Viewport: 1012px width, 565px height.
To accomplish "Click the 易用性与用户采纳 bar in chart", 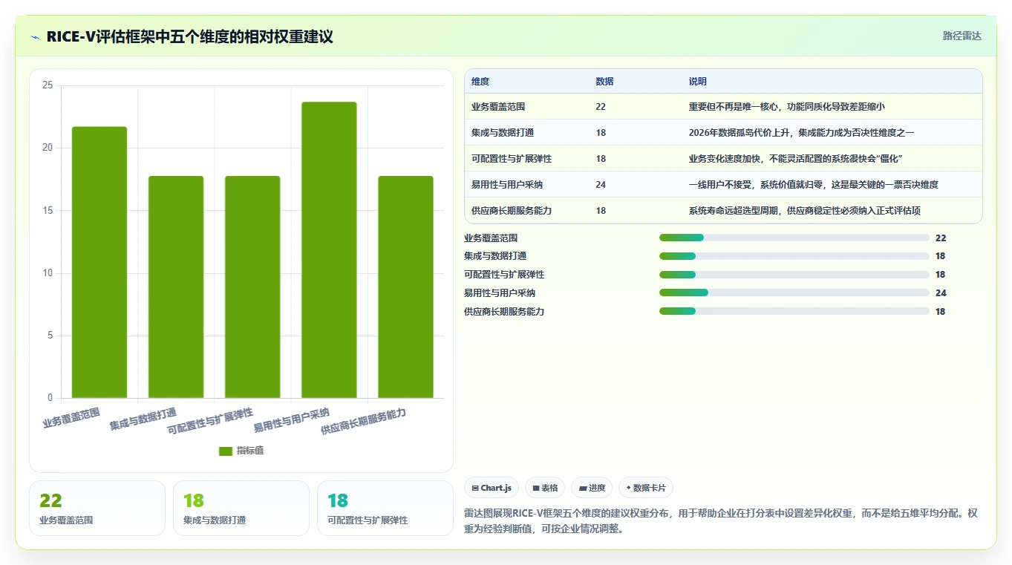I will pos(329,250).
